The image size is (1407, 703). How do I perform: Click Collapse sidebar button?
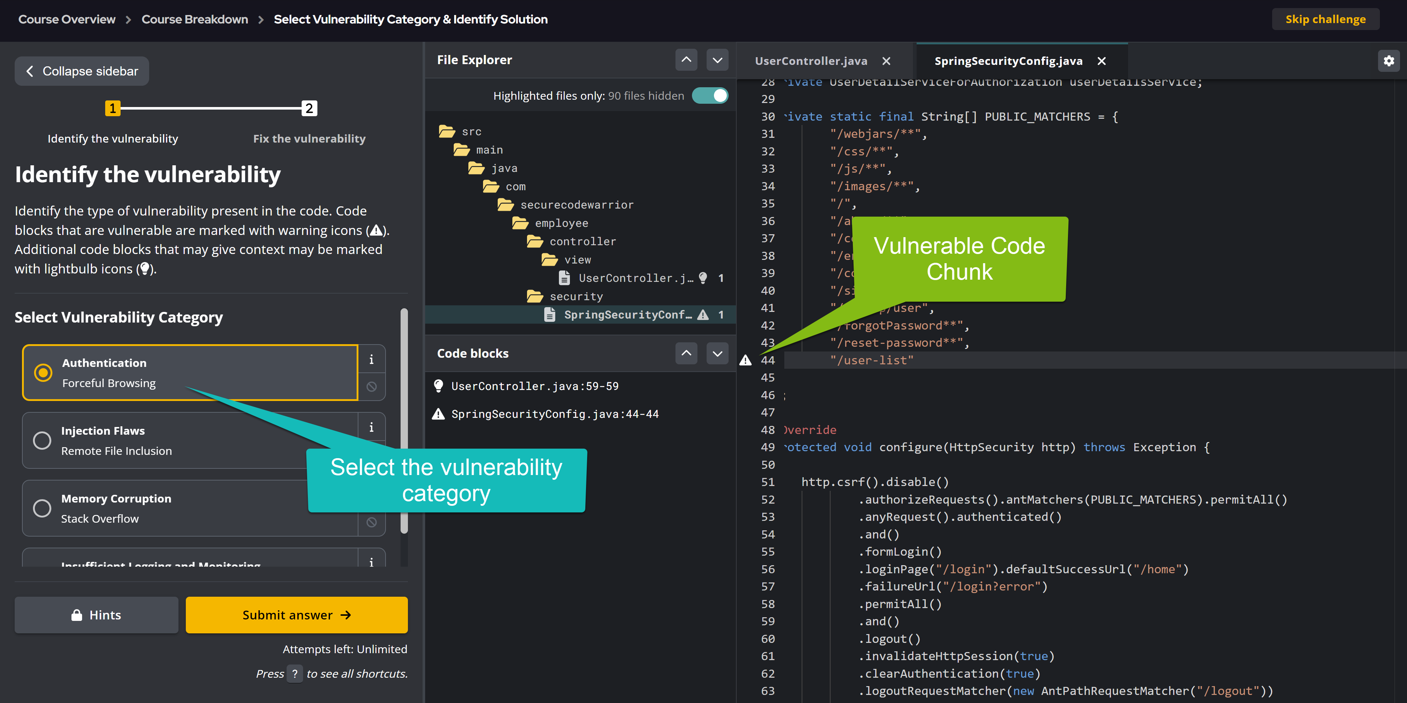(x=81, y=71)
